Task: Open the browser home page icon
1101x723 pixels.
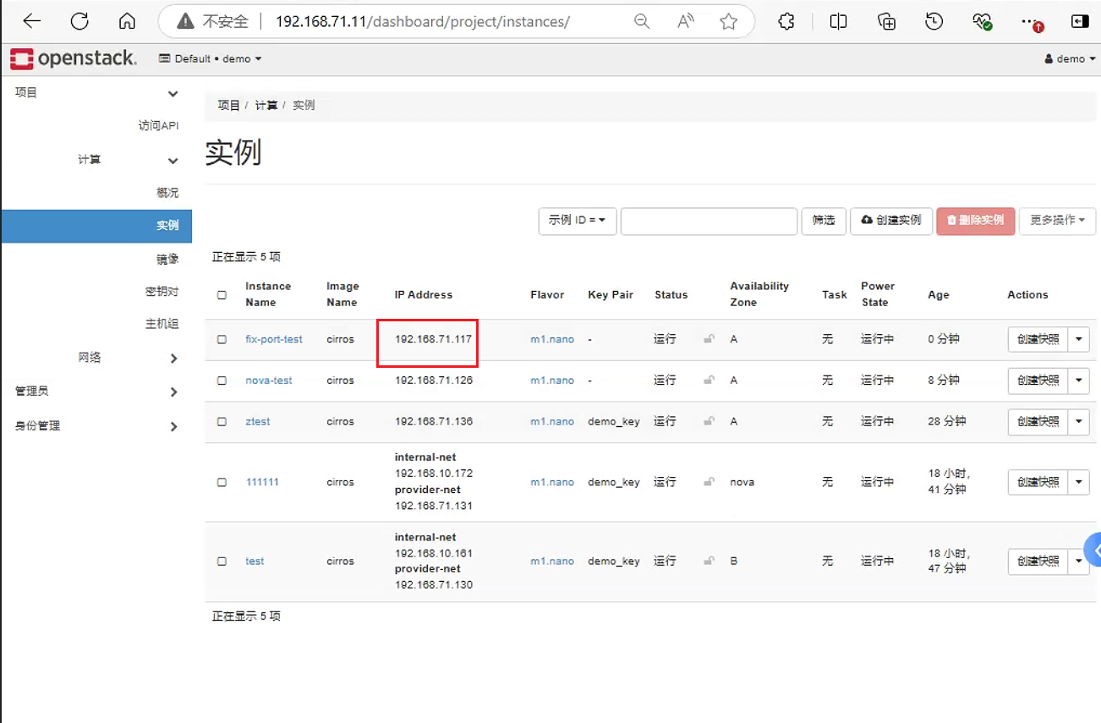Action: pyautogui.click(x=127, y=21)
